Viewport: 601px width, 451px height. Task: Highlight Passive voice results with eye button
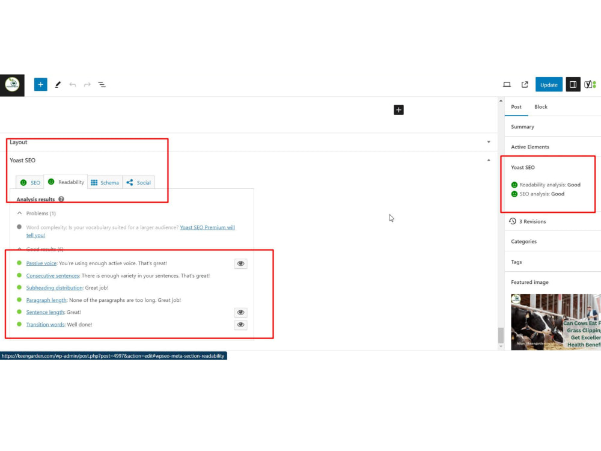241,263
